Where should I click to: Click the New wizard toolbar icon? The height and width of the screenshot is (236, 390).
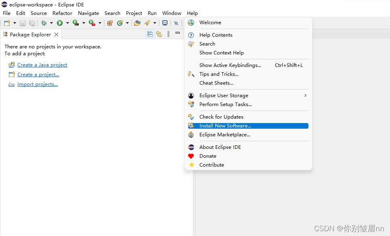7,23
